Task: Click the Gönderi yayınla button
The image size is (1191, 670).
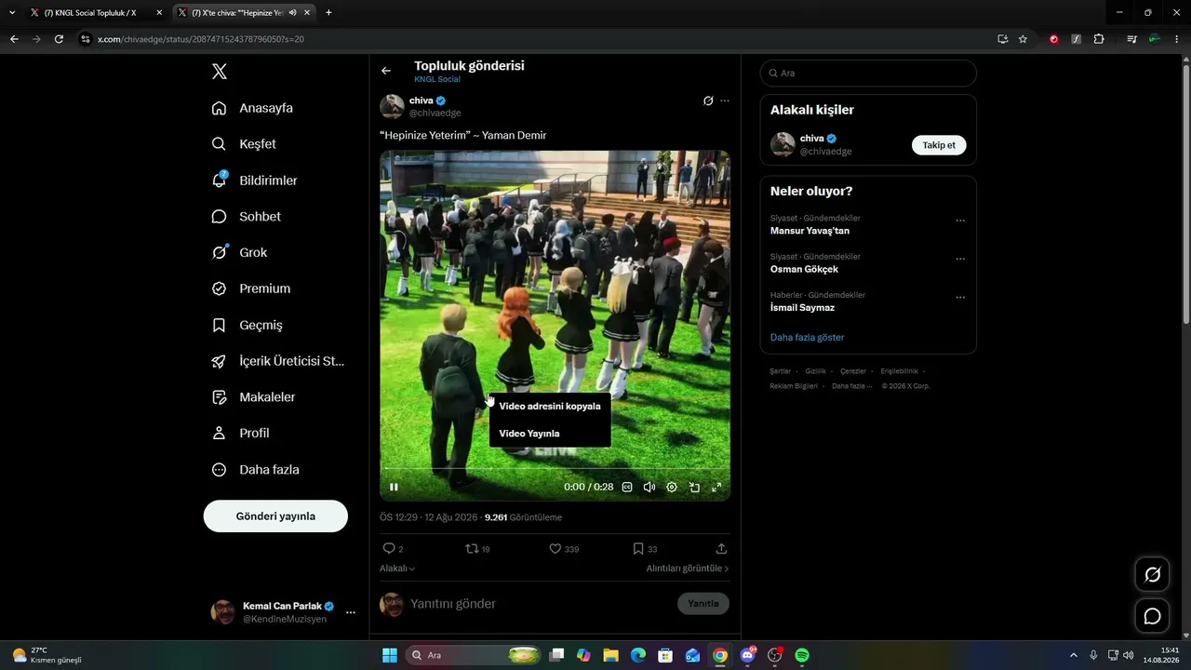Action: pyautogui.click(x=275, y=516)
